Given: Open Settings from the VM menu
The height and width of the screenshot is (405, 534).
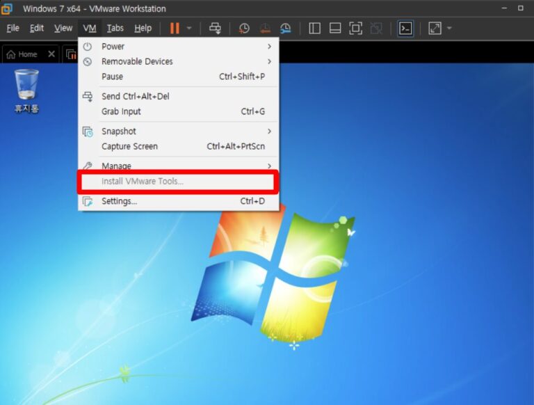Looking at the screenshot, I should (179, 201).
